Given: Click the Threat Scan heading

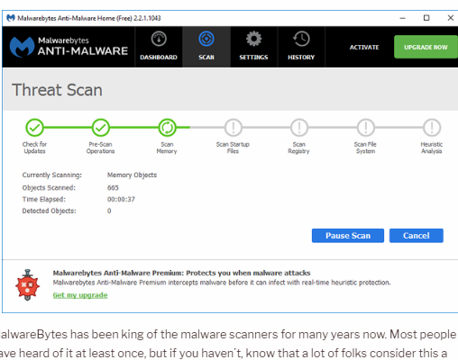Looking at the screenshot, I should (x=57, y=90).
